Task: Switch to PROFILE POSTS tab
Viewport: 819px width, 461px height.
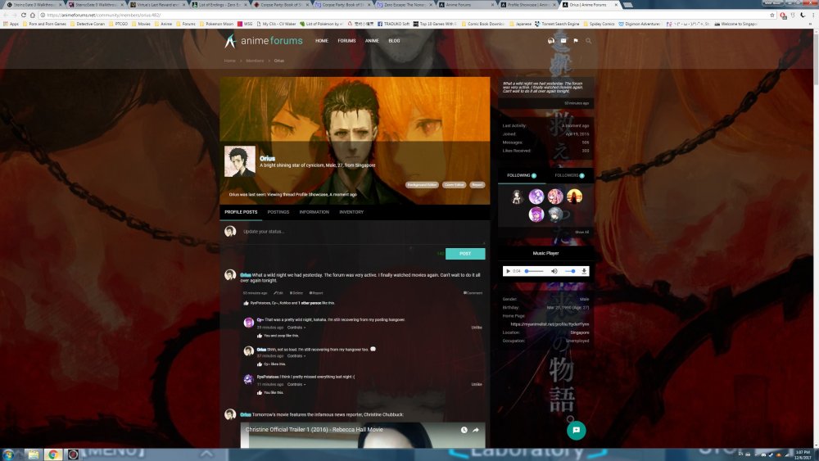Action: click(x=241, y=212)
